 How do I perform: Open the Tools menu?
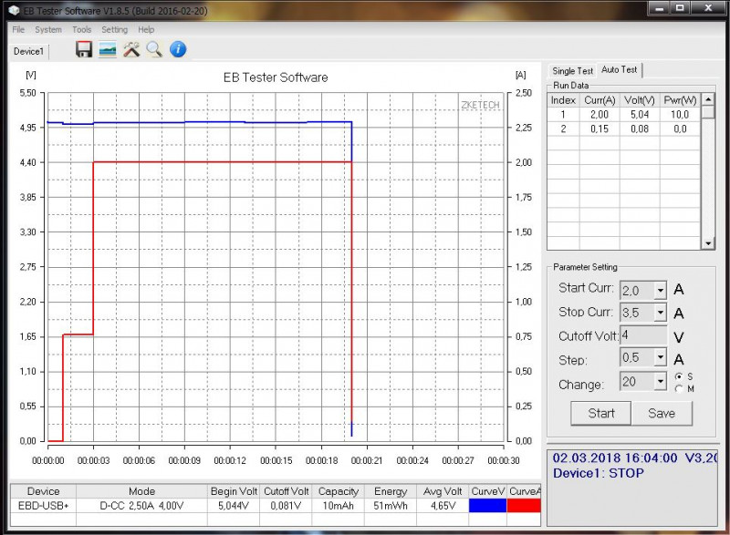[81, 29]
